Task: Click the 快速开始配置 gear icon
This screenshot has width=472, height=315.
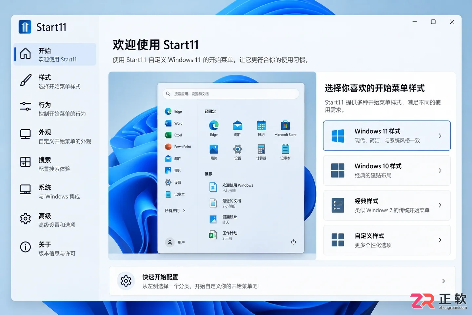Action: 126,281
